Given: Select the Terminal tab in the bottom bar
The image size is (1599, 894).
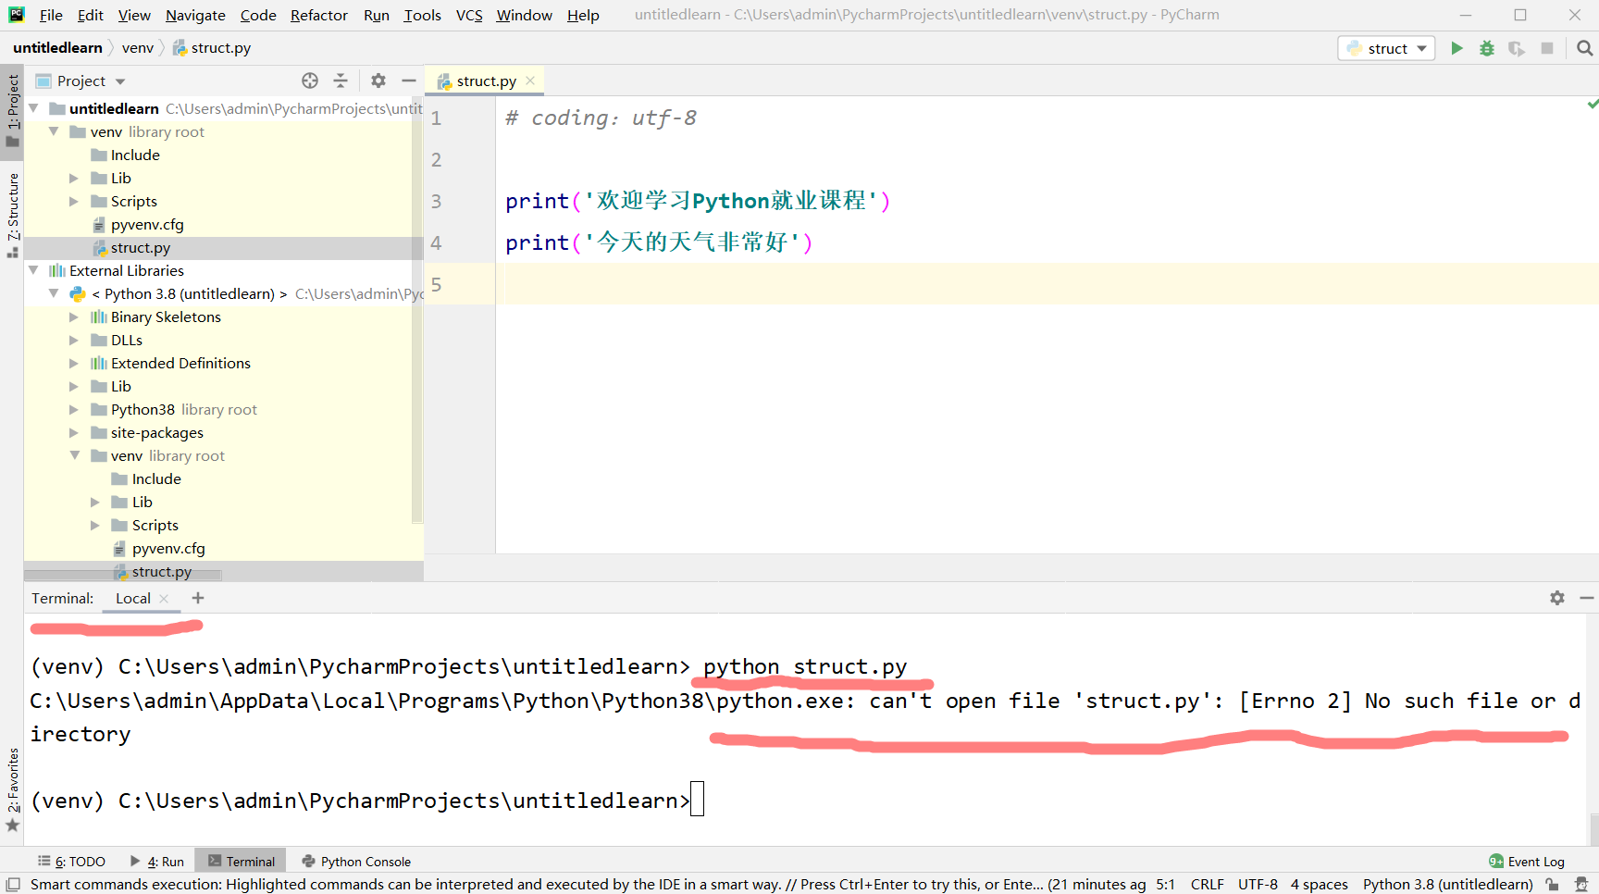Looking at the screenshot, I should pyautogui.click(x=242, y=862).
